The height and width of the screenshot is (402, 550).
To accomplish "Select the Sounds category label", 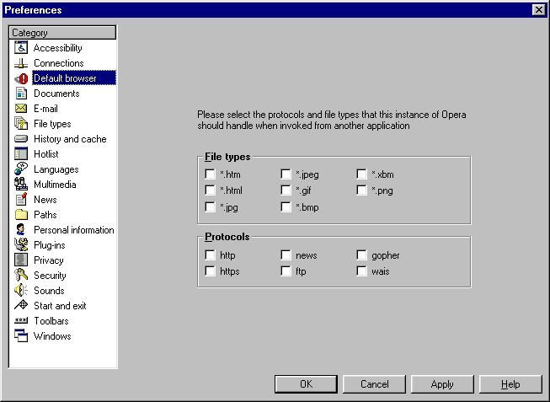I will pyautogui.click(x=49, y=291).
